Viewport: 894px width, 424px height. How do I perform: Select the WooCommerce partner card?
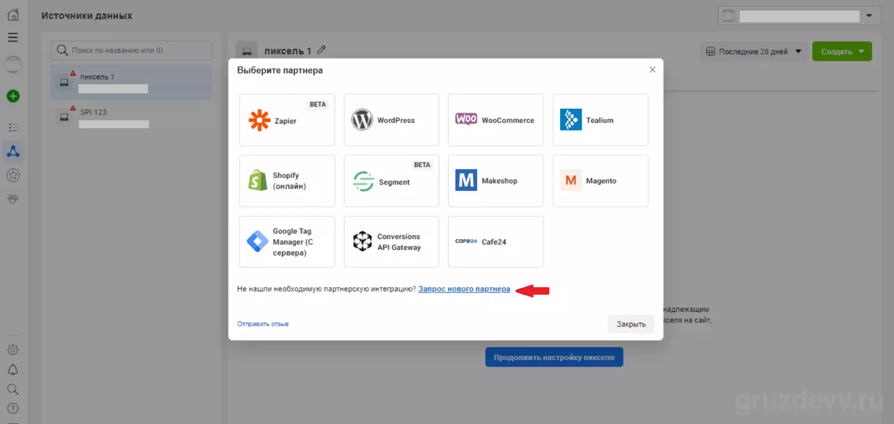point(496,120)
